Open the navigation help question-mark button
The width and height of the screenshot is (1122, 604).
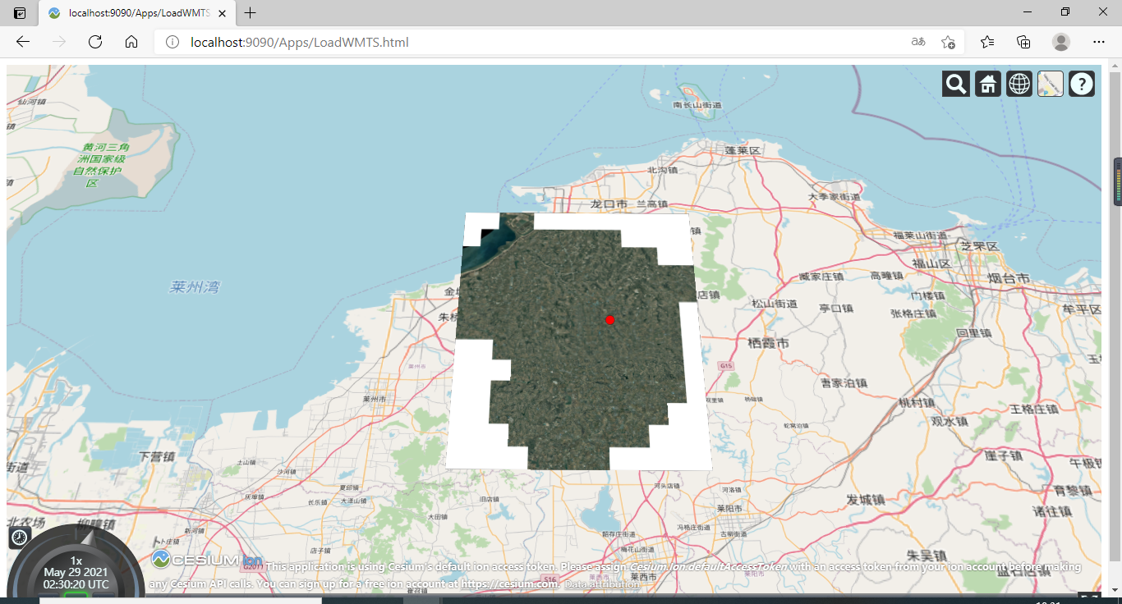point(1082,84)
